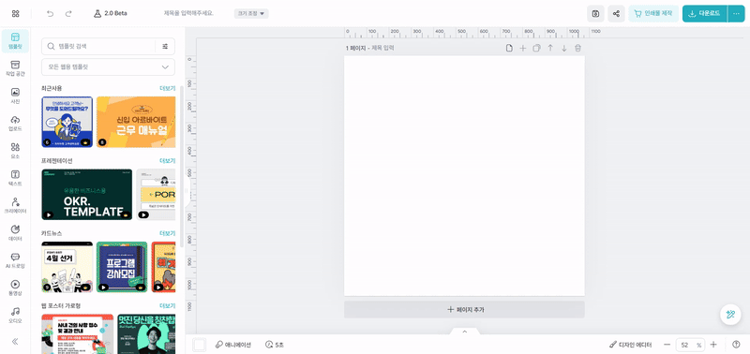Click 더보기 next to 프레젠테이션

tap(168, 161)
